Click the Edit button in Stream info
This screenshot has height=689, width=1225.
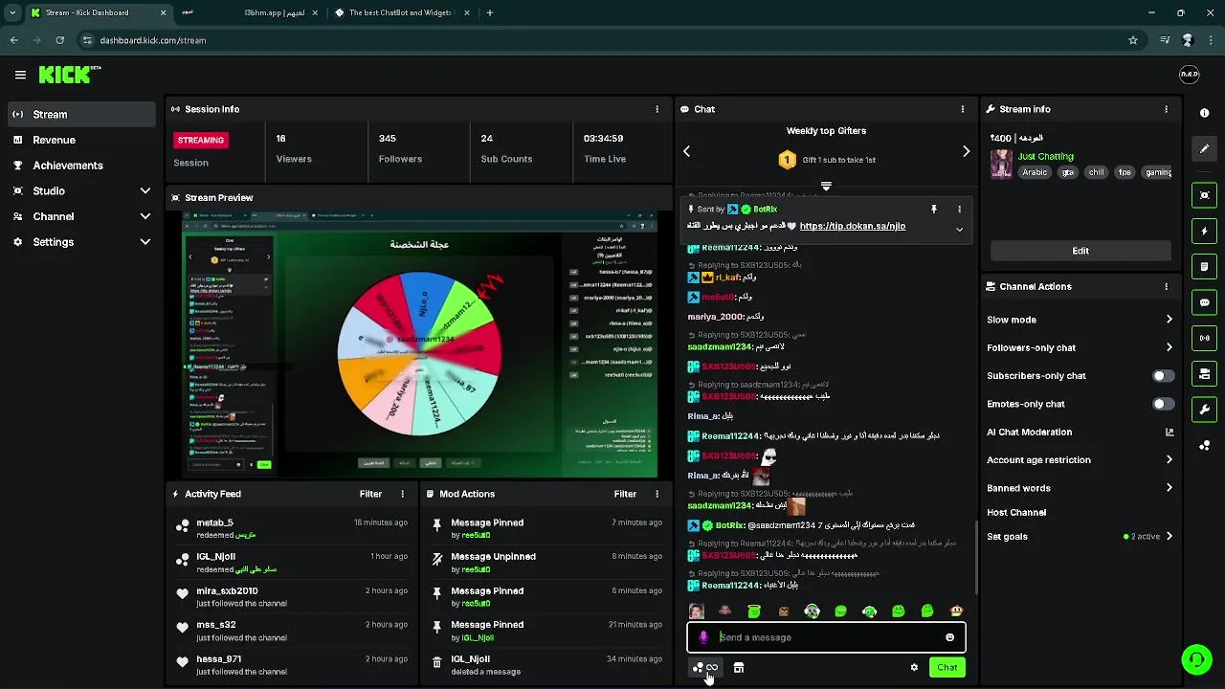[x=1080, y=251]
